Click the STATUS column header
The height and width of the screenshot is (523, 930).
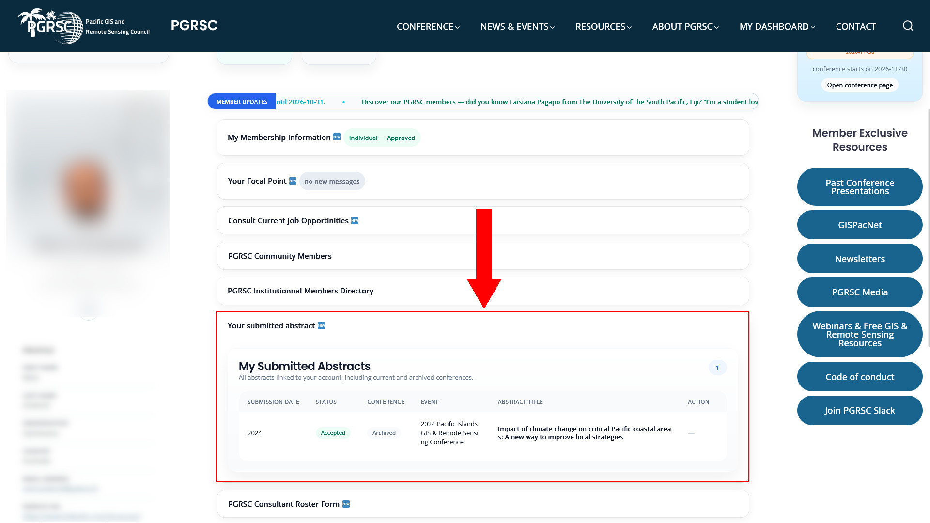(x=326, y=402)
